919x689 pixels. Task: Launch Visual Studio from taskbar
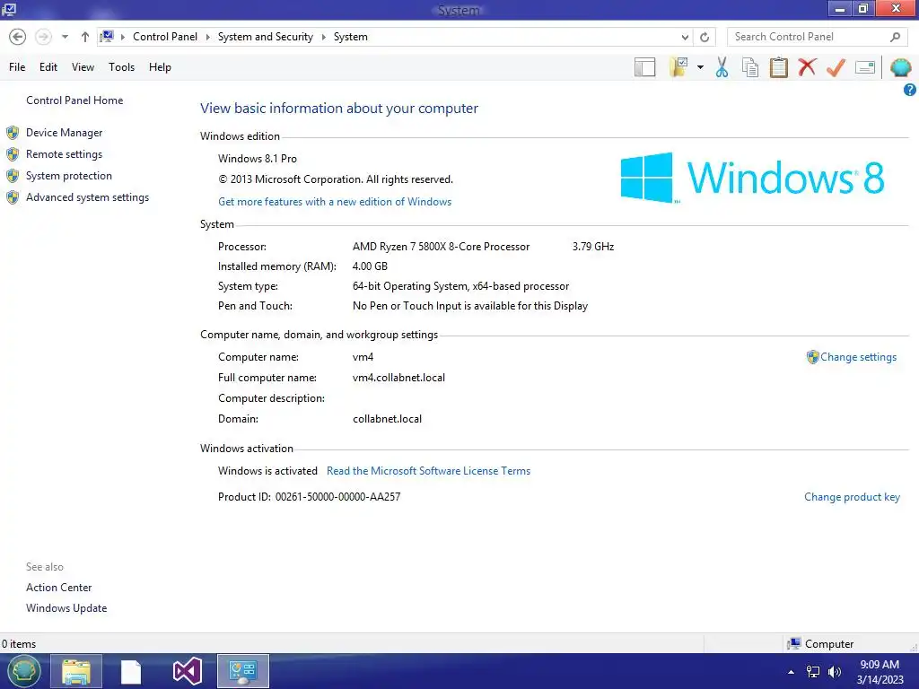[x=188, y=671]
